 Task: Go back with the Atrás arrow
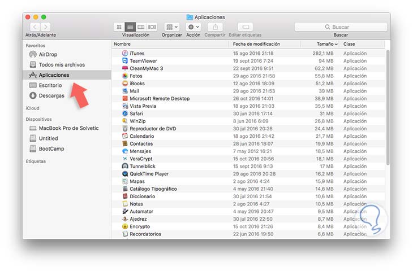click(x=35, y=27)
